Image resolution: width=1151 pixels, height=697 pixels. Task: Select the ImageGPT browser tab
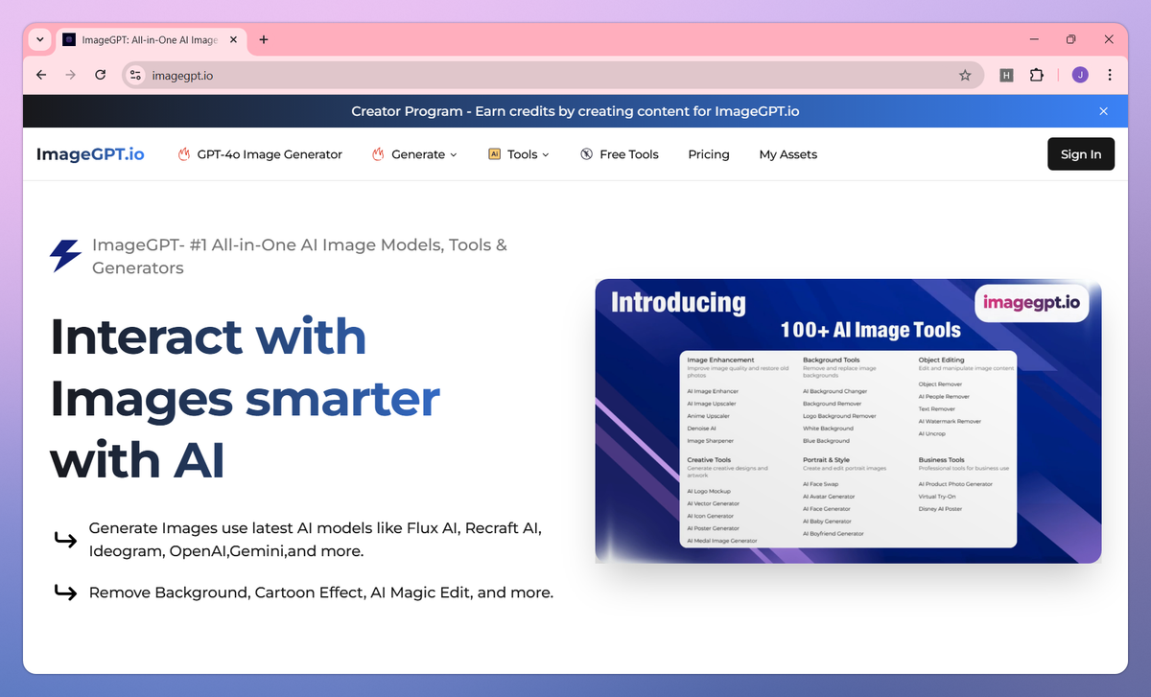151,40
